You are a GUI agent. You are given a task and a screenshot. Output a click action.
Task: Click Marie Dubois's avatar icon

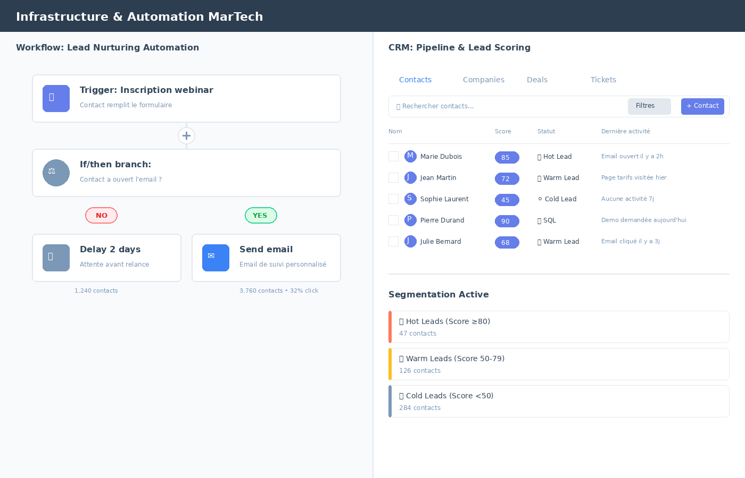[x=410, y=156]
